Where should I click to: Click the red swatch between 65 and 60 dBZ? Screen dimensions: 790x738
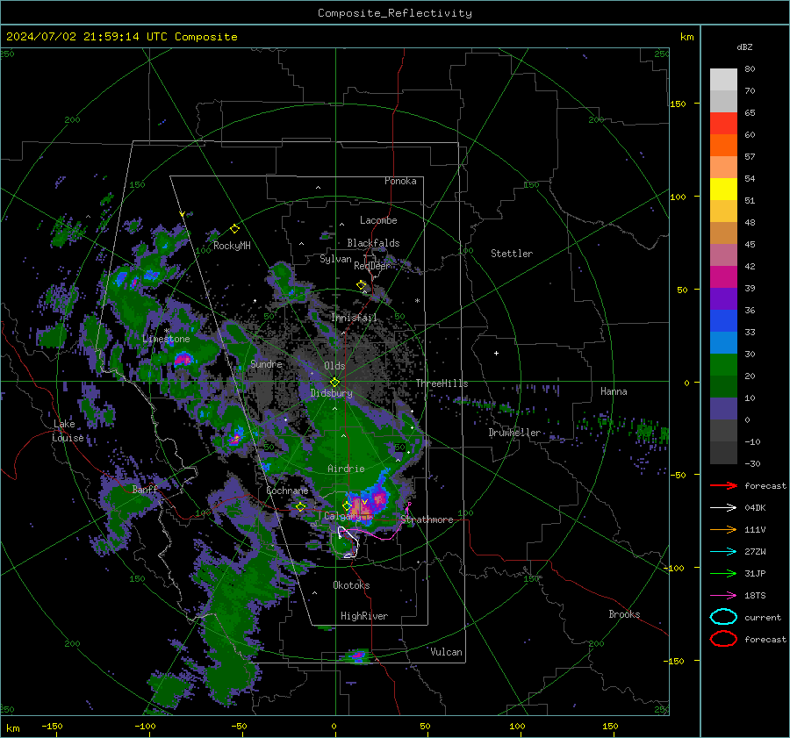(x=723, y=124)
